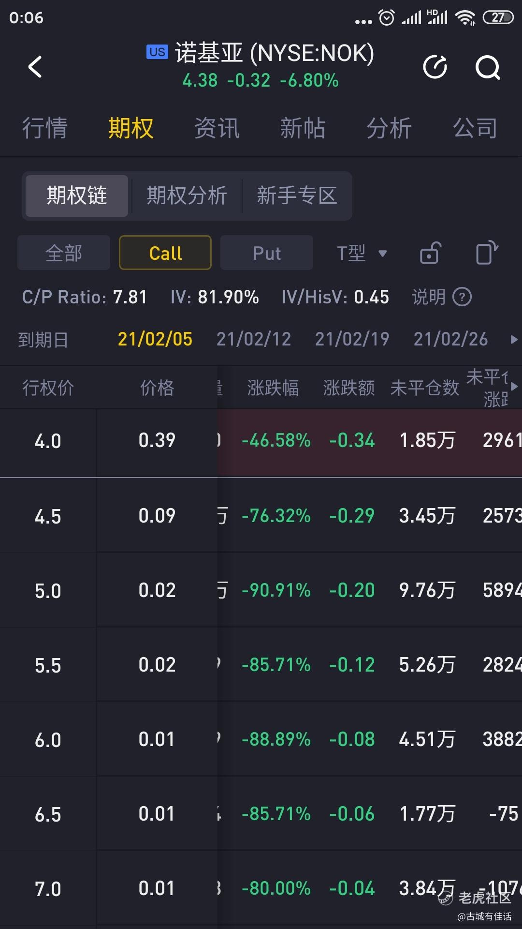This screenshot has height=929, width=522.
Task: Open the 7.0 strike option row
Action: 261,888
